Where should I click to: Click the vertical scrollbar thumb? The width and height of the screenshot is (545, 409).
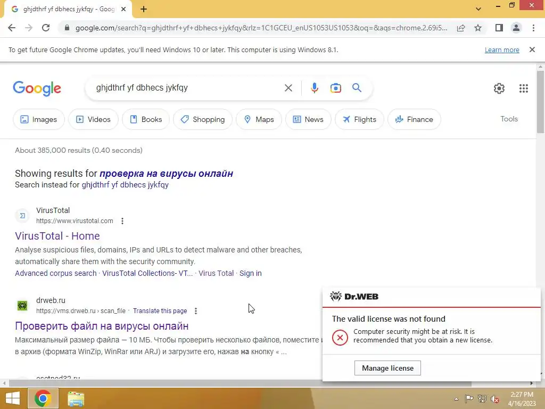540,102
